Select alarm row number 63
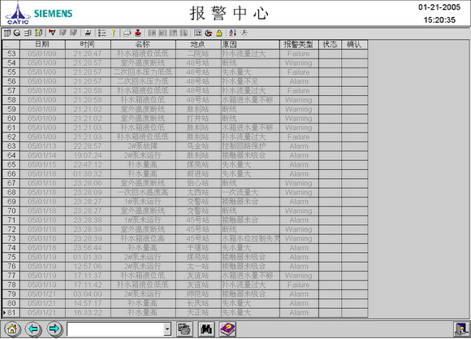The image size is (471, 339). (185, 146)
